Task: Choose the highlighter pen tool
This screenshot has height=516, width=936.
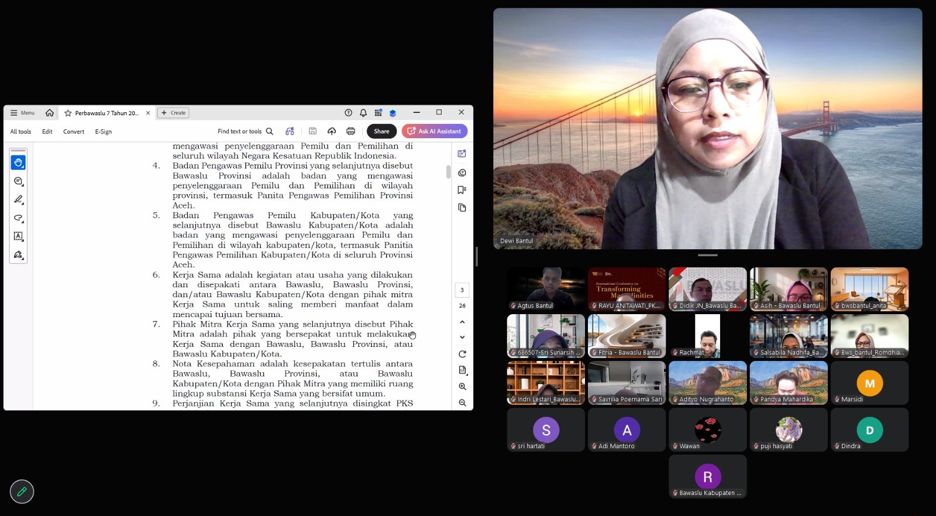Action: (x=18, y=199)
